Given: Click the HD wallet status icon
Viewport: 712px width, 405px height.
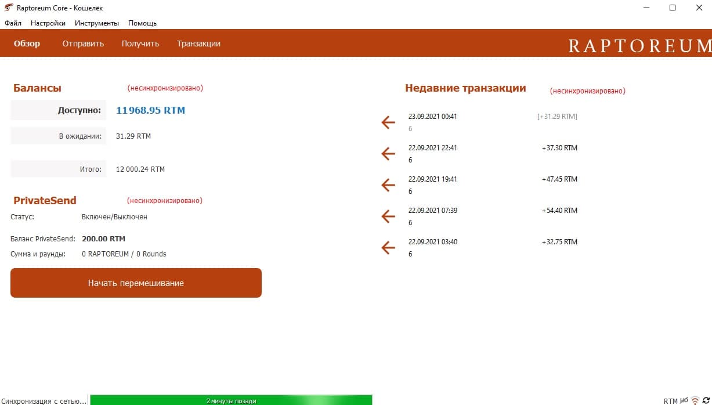Looking at the screenshot, I should coord(684,400).
